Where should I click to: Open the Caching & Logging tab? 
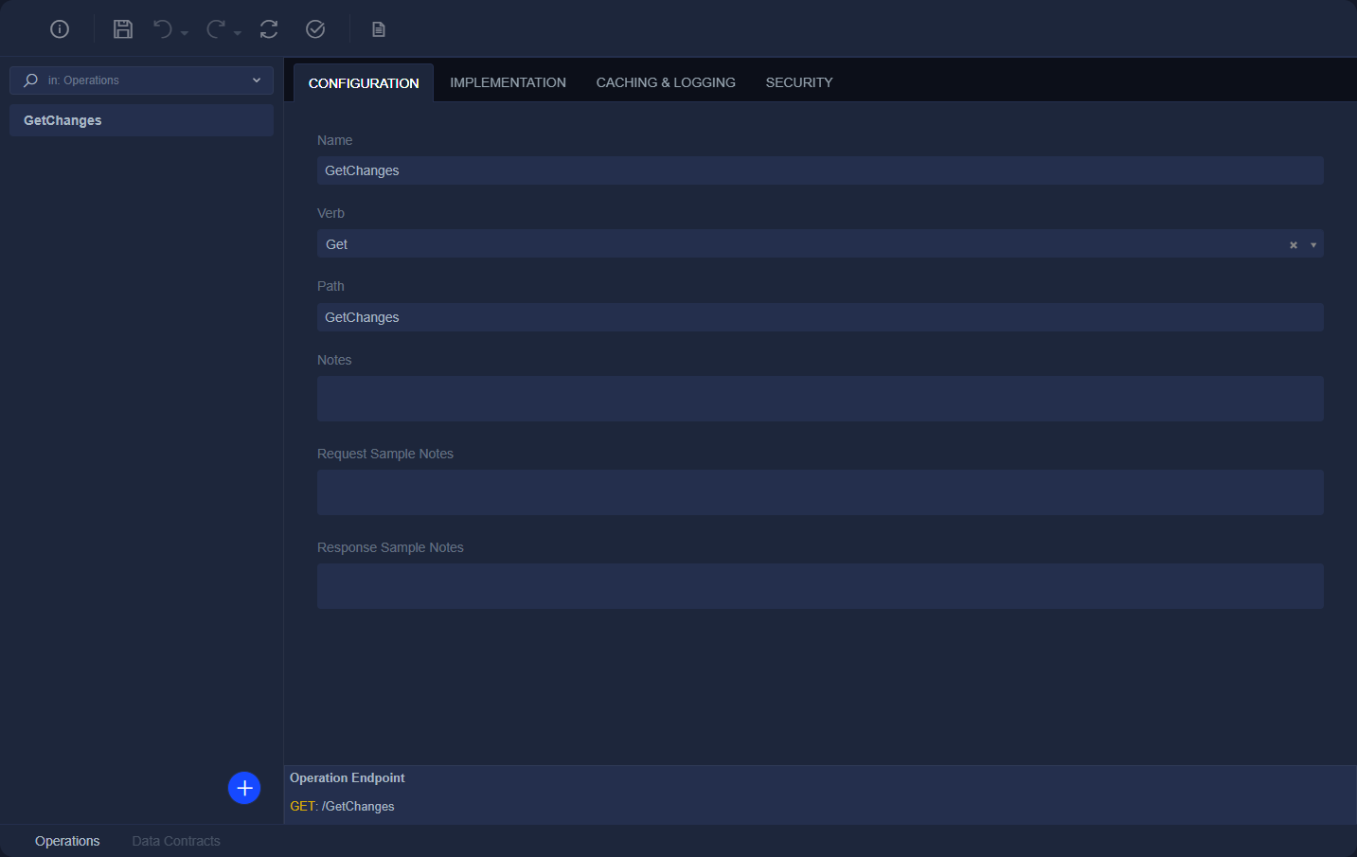666,82
